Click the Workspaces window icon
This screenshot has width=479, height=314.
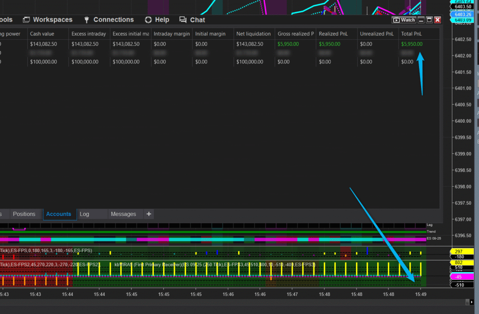click(x=26, y=20)
